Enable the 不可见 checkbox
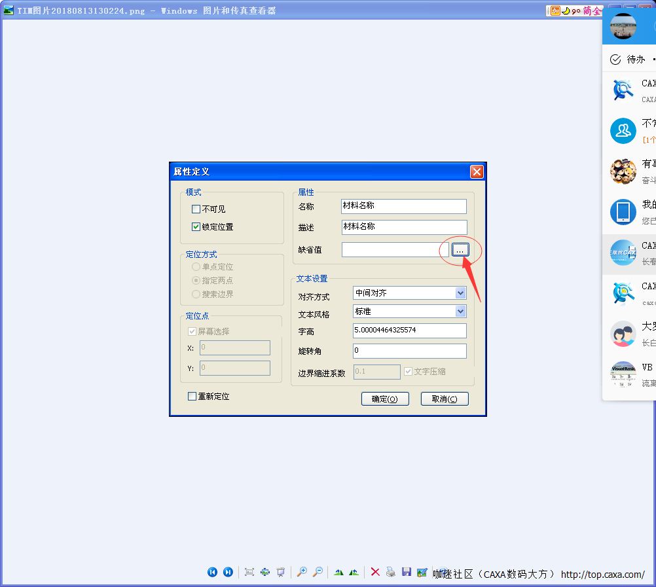The image size is (656, 587). [196, 209]
